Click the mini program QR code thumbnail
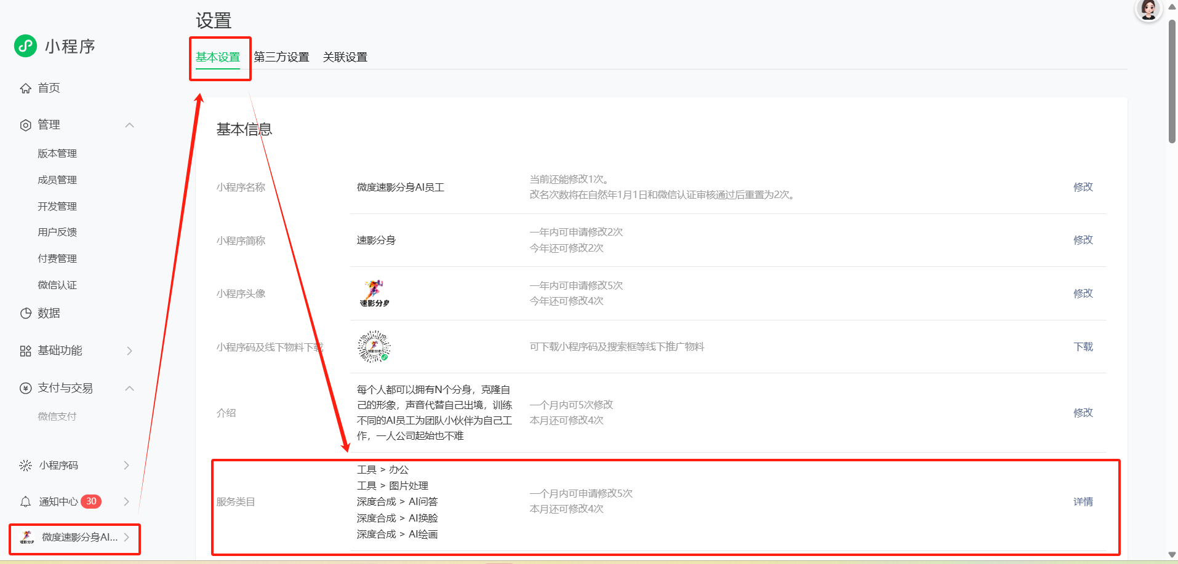This screenshot has height=564, width=1178. coord(374,346)
